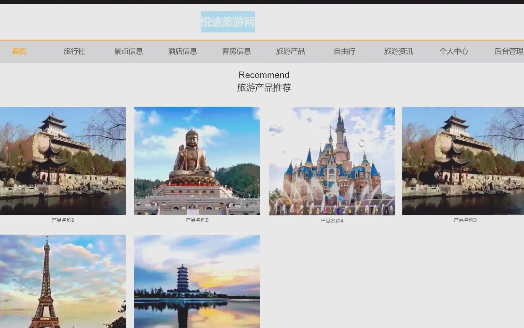Image resolution: width=524 pixels, height=328 pixels.
Task: Open the 产品名称3 product image
Action: [x=463, y=161]
